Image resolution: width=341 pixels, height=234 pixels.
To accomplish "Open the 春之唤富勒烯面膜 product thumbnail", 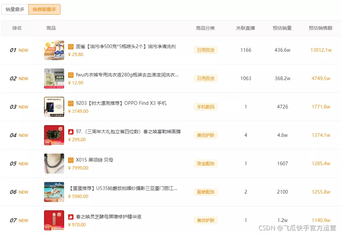I will [x=54, y=135].
